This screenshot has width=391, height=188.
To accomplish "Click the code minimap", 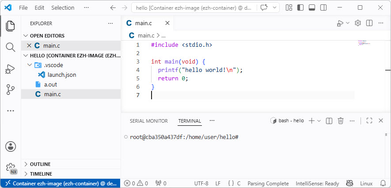I will (364, 44).
